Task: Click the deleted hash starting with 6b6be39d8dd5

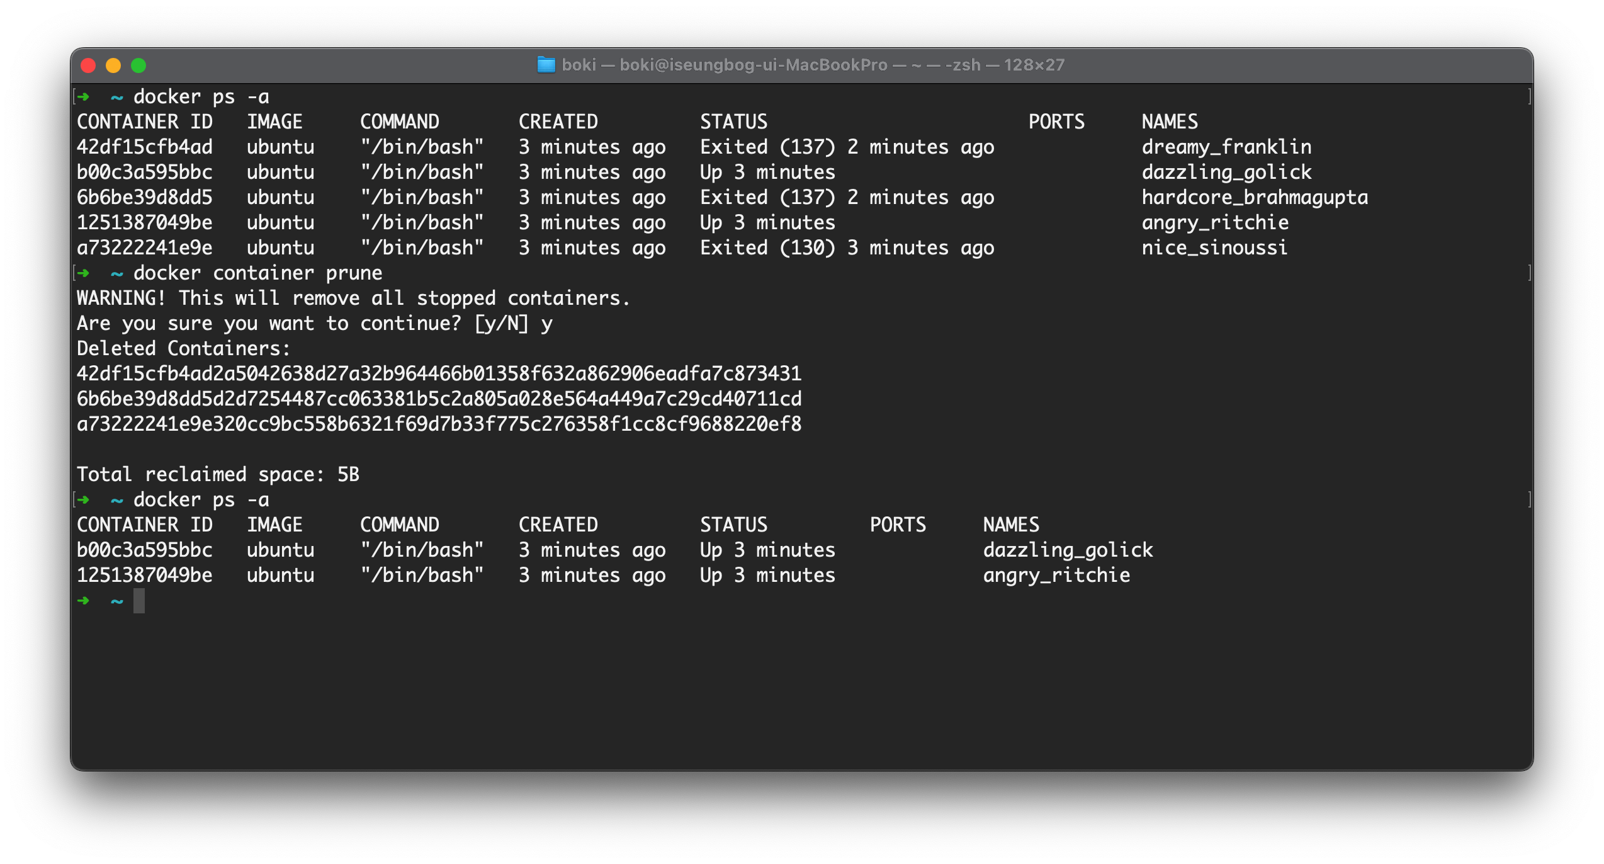Action: (x=439, y=399)
